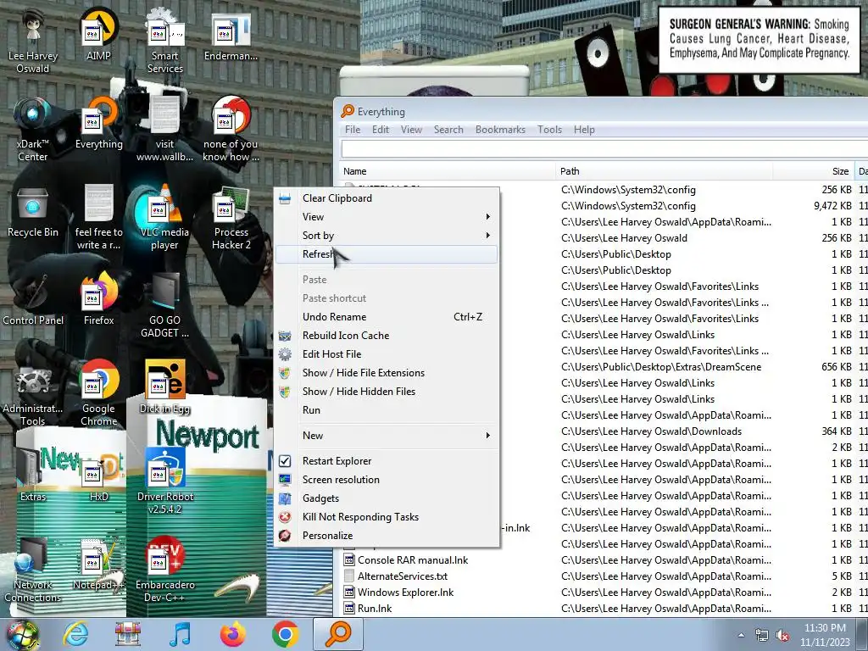Select the 'none of you know how' desktop icon
The width and height of the screenshot is (868, 651).
[231, 129]
